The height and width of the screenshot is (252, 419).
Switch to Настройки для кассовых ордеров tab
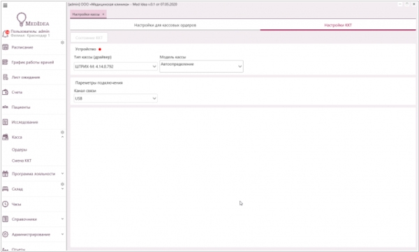pos(165,25)
